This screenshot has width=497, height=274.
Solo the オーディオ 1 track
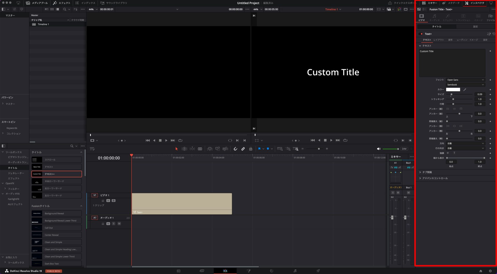[x=113, y=224]
